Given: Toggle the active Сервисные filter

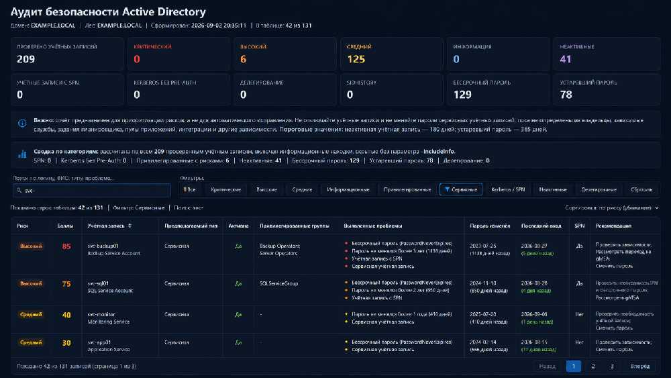Looking at the screenshot, I should (x=461, y=189).
